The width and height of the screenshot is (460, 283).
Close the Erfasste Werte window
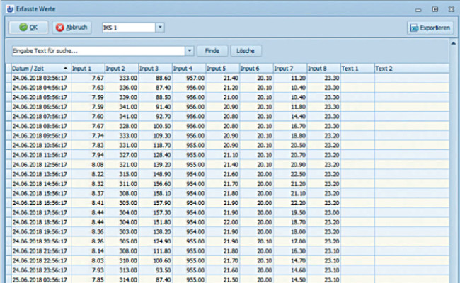click(x=452, y=9)
